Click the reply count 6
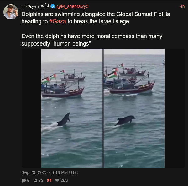This screenshot has height=186, width=188. point(28,180)
